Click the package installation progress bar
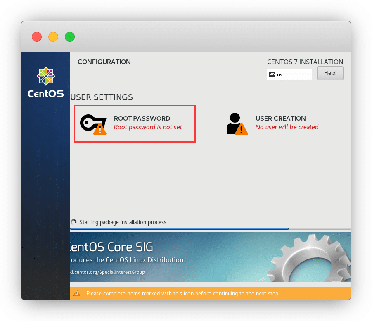This screenshot has width=372, height=321. point(180,228)
